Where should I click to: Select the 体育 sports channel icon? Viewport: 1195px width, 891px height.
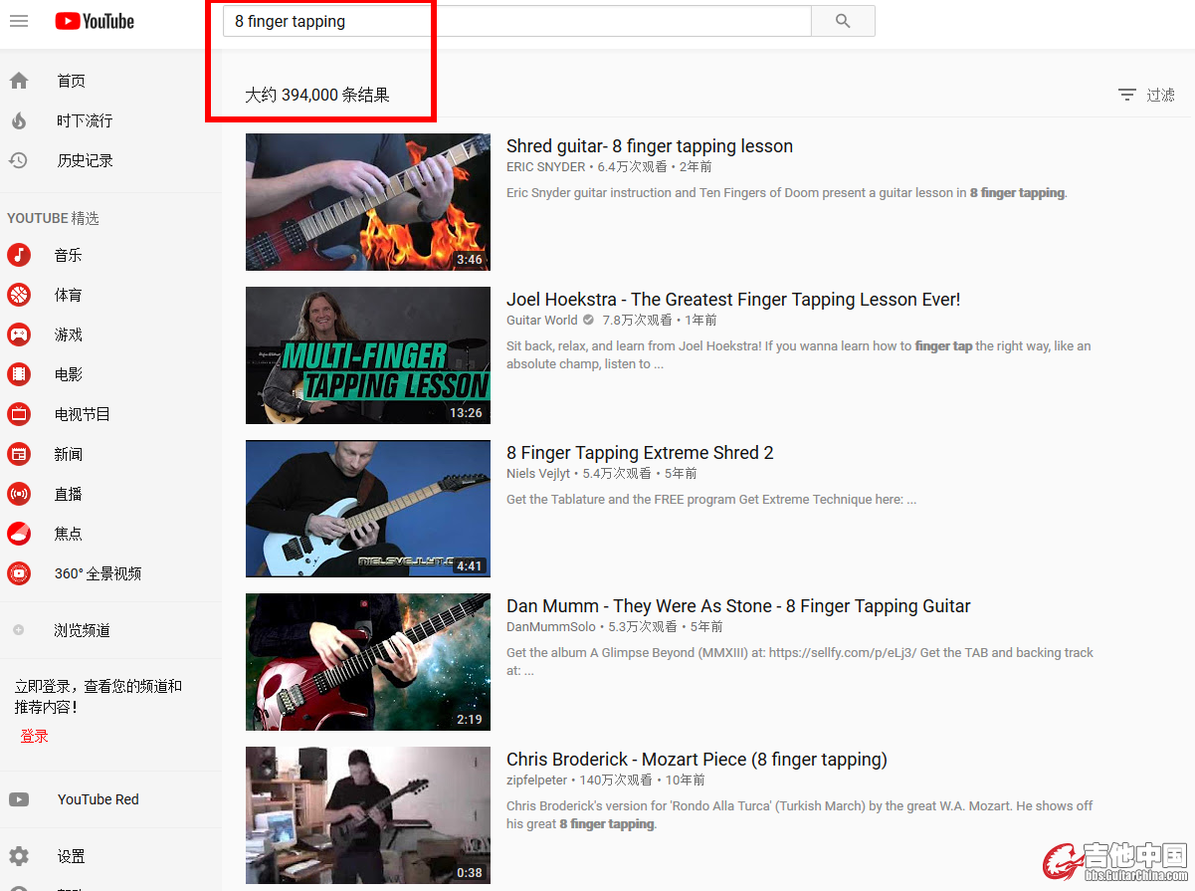pos(19,295)
